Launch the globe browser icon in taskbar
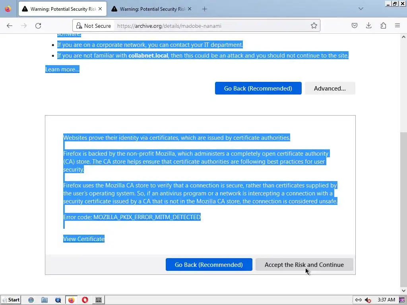Viewport: 407px width, 305px height. tap(31, 300)
